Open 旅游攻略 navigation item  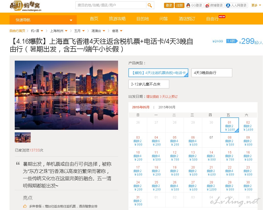tap(117, 19)
